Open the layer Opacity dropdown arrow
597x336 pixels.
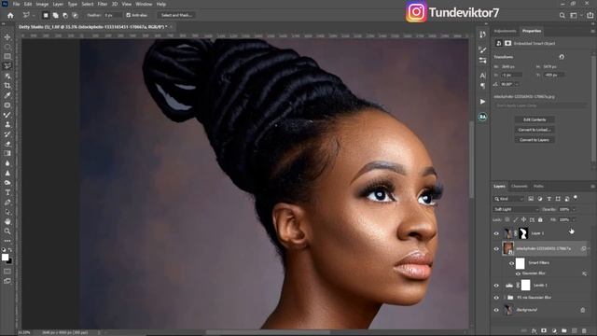point(574,209)
